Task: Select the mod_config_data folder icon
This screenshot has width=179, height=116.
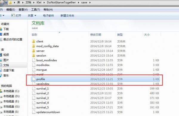Action: tap(33, 46)
